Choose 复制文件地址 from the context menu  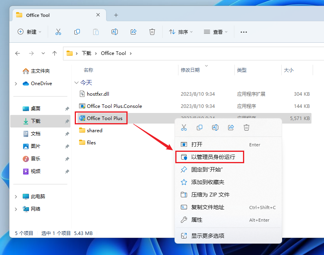(x=229, y=208)
